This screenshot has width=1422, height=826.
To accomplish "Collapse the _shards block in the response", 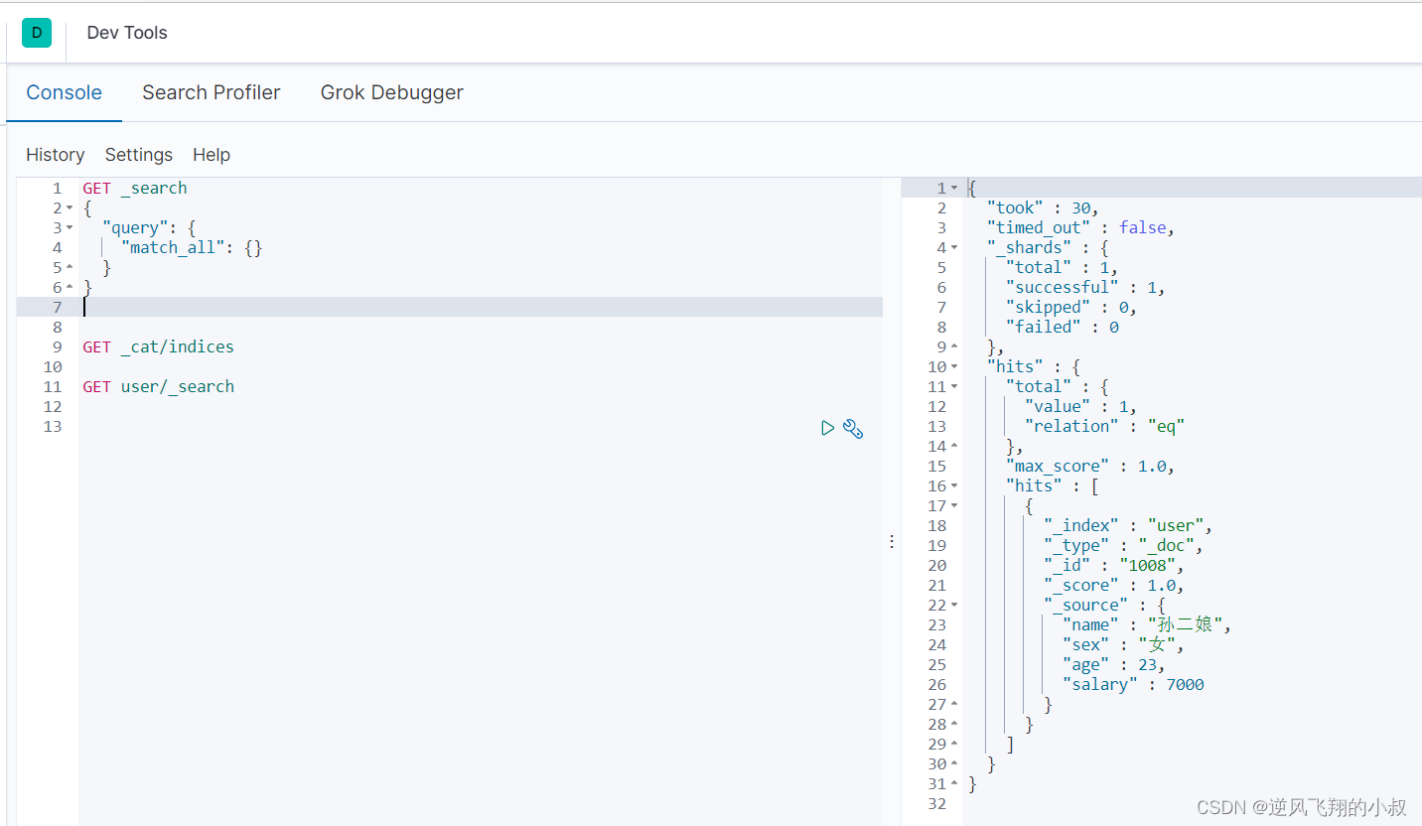I will click(x=954, y=248).
